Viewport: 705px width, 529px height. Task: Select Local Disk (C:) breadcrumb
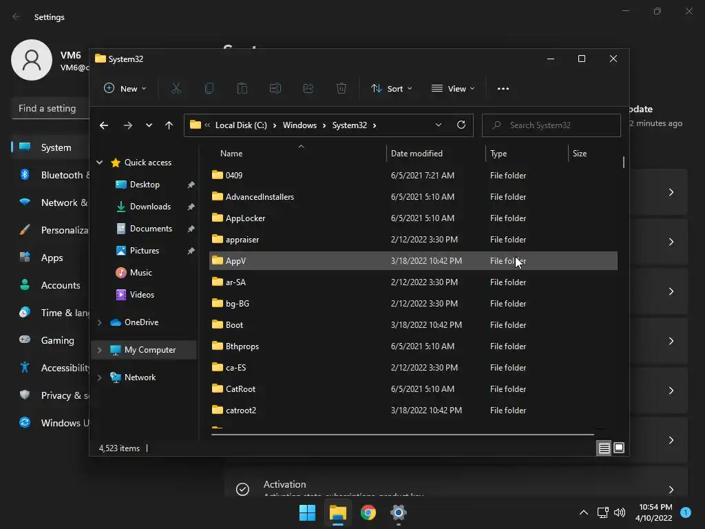241,125
